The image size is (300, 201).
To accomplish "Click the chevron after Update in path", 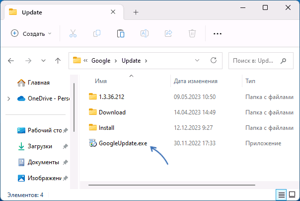I will 146,61.
